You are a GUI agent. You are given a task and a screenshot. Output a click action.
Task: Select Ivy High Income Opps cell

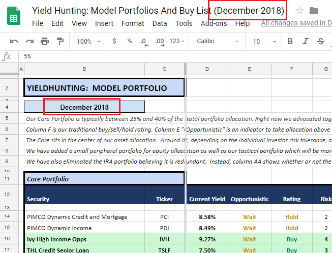[85, 239]
